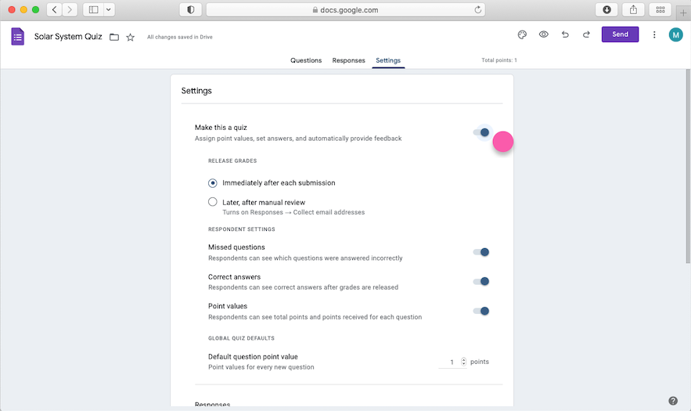Viewport: 691px width, 411px height.
Task: Click the undo arrow icon
Action: (x=565, y=34)
